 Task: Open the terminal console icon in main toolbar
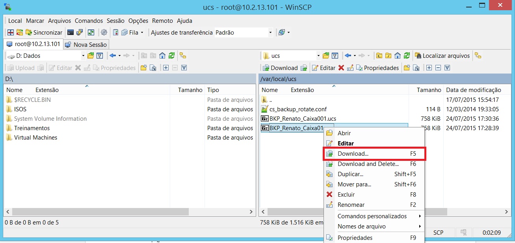point(71,33)
